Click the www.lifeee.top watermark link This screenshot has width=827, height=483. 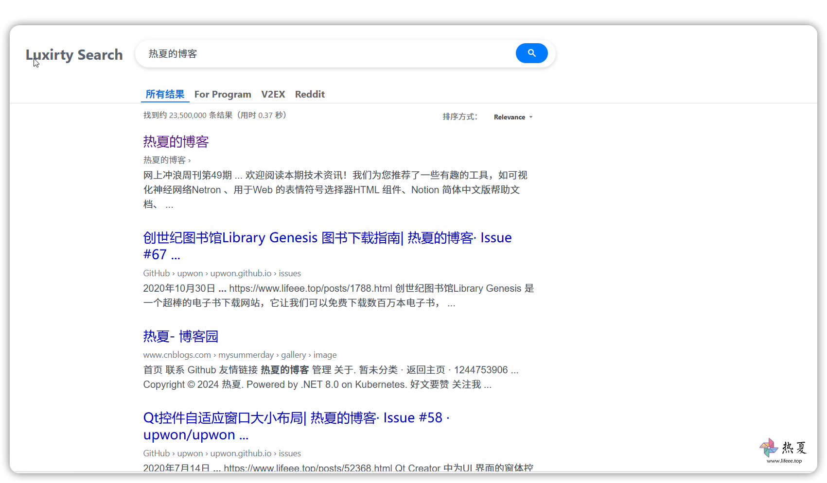tap(784, 461)
